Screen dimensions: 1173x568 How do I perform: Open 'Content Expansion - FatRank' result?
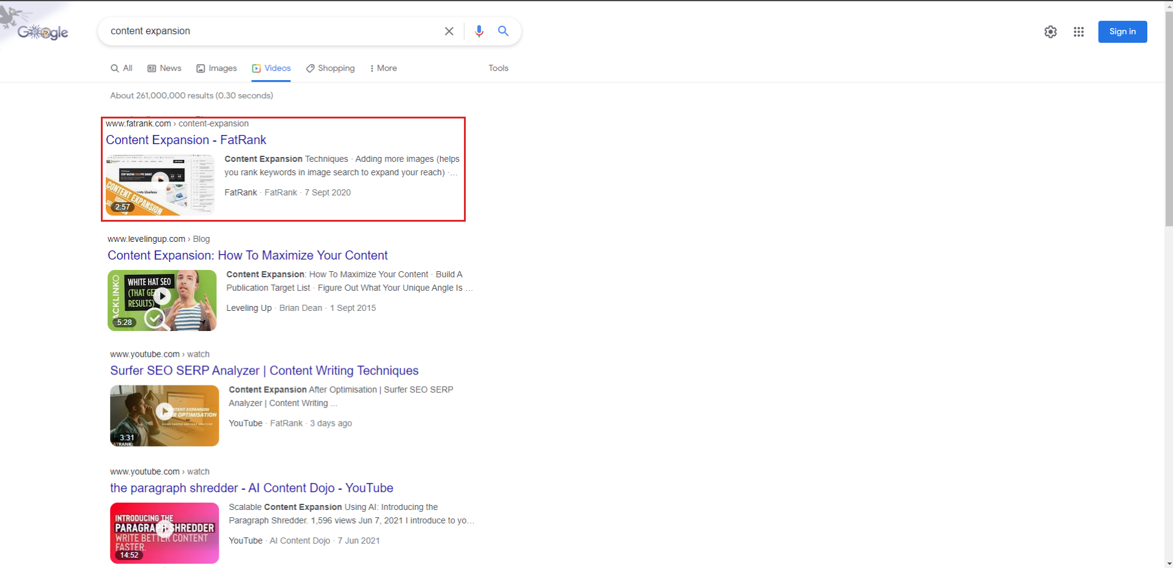186,140
